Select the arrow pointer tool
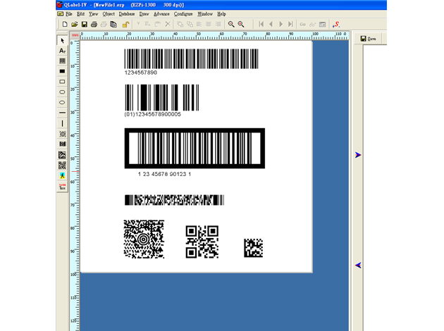The height and width of the screenshot is (331, 444). (x=62, y=41)
